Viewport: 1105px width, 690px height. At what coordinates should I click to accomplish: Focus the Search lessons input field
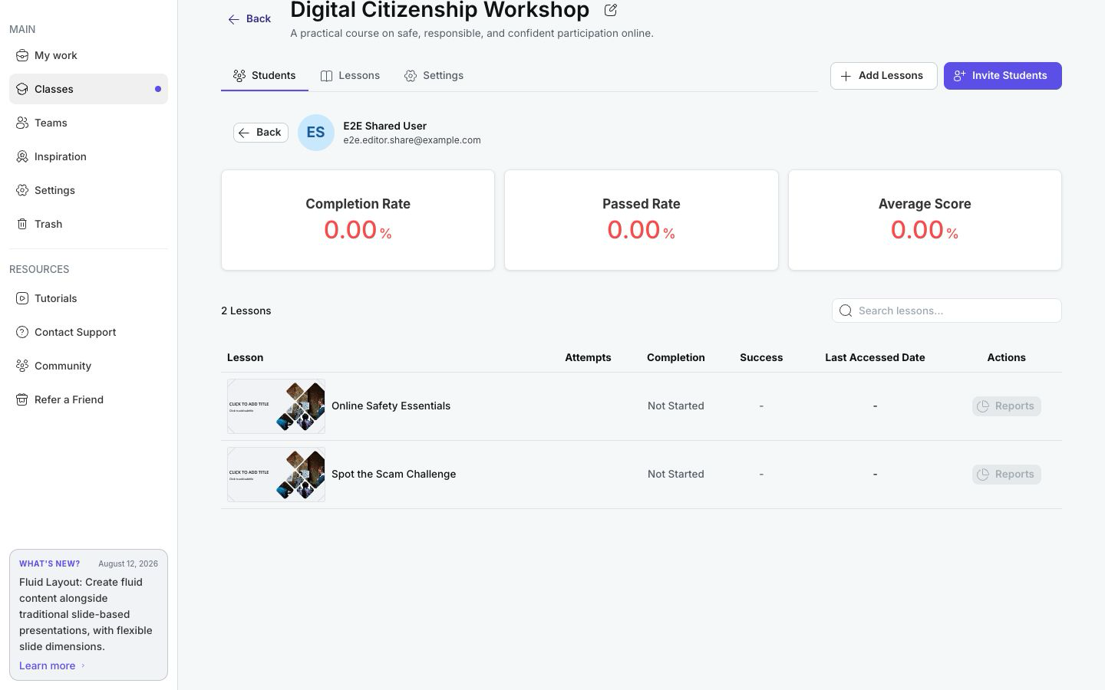click(x=946, y=310)
